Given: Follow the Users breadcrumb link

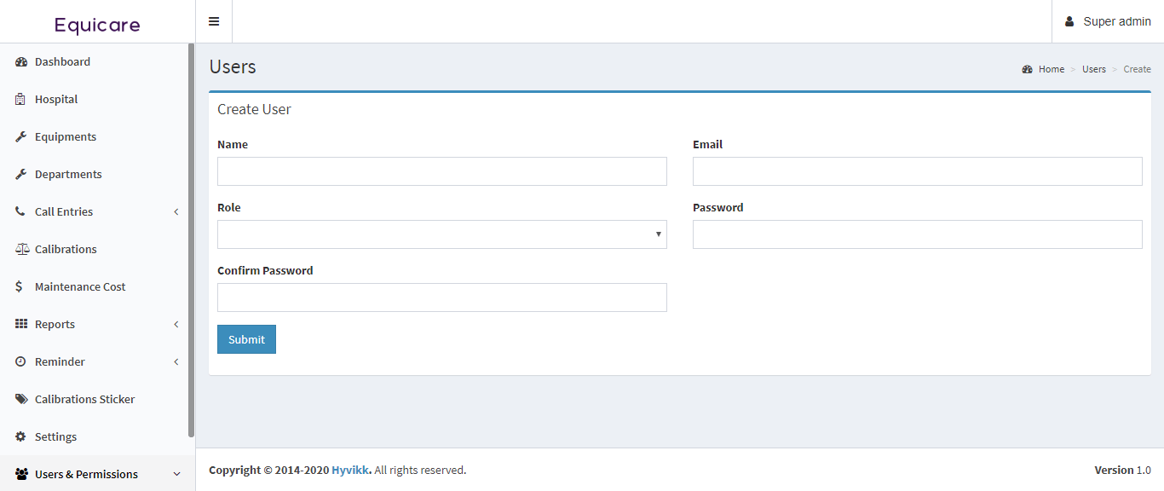Looking at the screenshot, I should click(1094, 69).
